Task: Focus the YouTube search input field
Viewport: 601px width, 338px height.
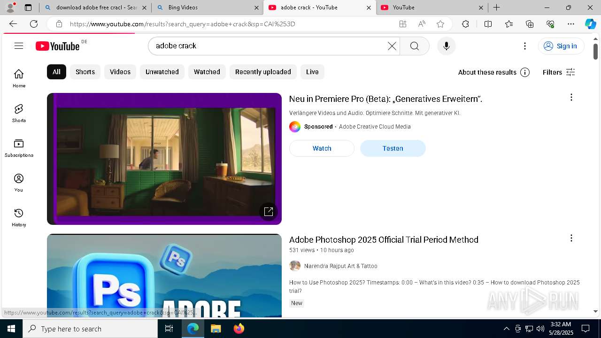Action: (270, 46)
